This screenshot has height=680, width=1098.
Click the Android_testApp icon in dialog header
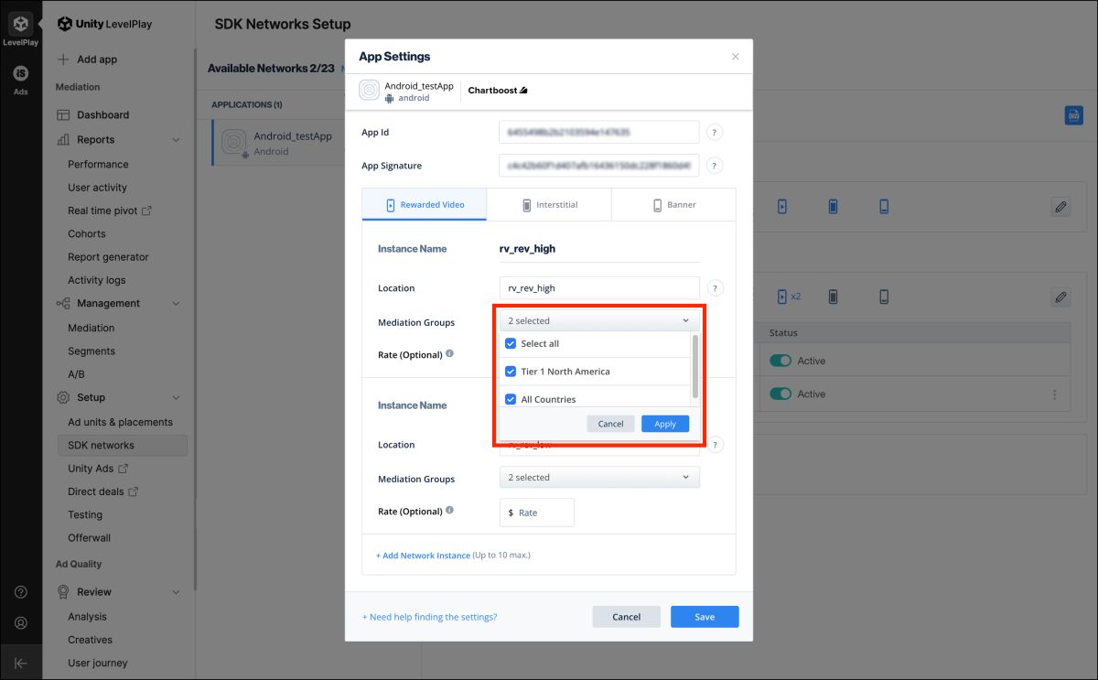pos(369,91)
